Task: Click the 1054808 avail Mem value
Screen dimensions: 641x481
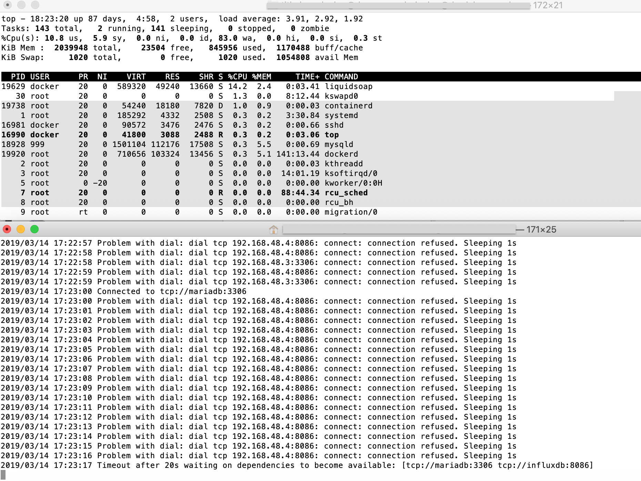Action: (293, 57)
